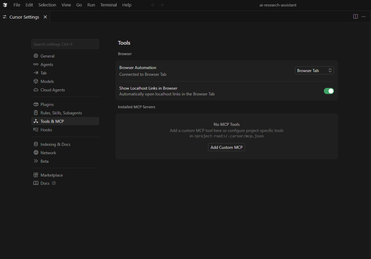Select Rules, Skills, Subagents sidebar item
This screenshot has height=259, width=371.
(61, 113)
